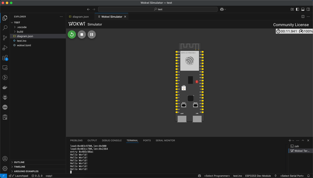Pause the simulation
Image resolution: width=313 pixels, height=178 pixels.
92,34
